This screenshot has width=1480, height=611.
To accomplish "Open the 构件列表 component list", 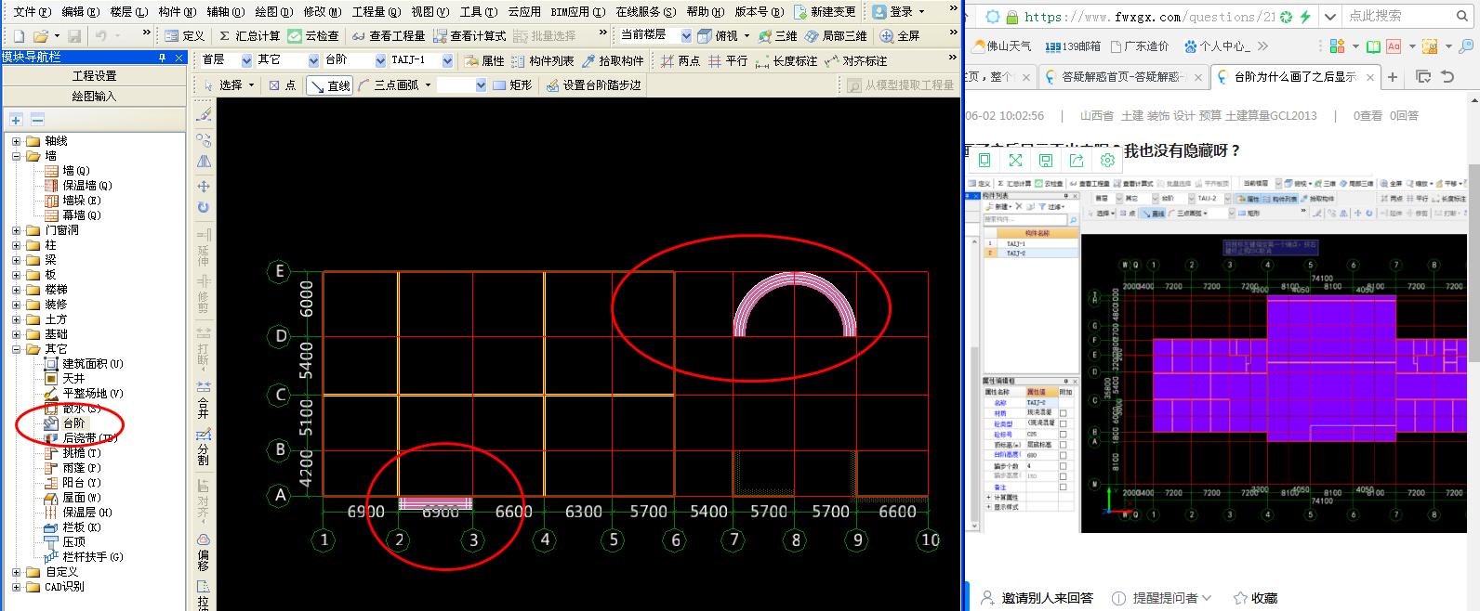I will (543, 60).
